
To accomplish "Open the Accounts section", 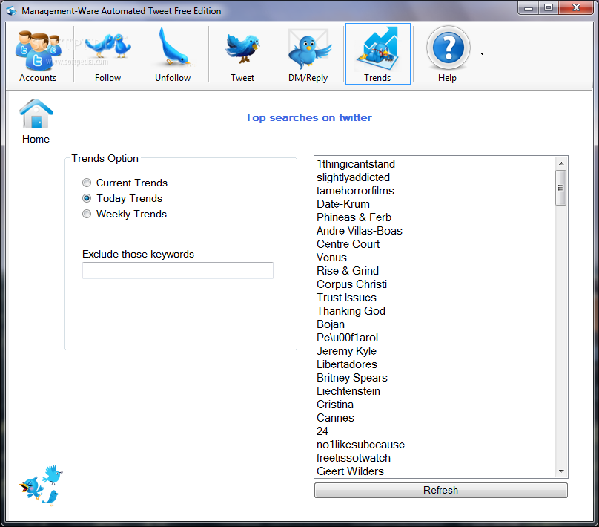I will pos(38,54).
